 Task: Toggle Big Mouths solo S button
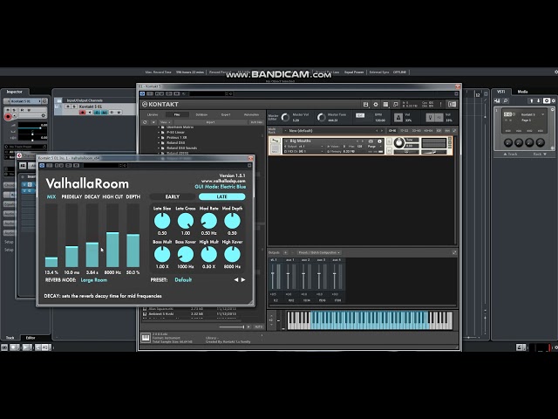389,141
